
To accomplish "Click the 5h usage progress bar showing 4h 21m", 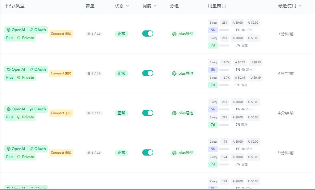I will pos(224,70).
